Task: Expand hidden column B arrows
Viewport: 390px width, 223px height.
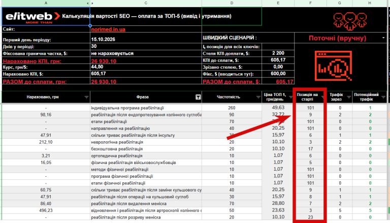Action: (90, 3)
